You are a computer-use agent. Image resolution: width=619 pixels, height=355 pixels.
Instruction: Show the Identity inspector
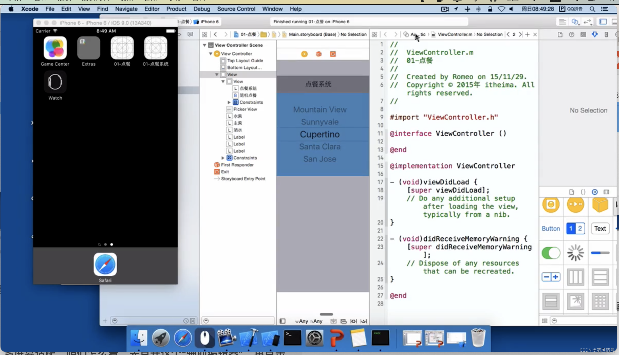(x=583, y=34)
